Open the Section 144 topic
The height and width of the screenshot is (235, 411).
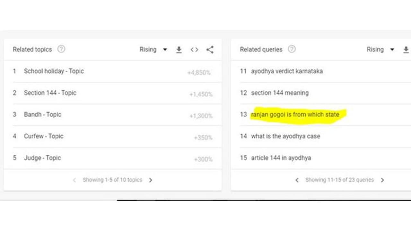click(x=50, y=93)
